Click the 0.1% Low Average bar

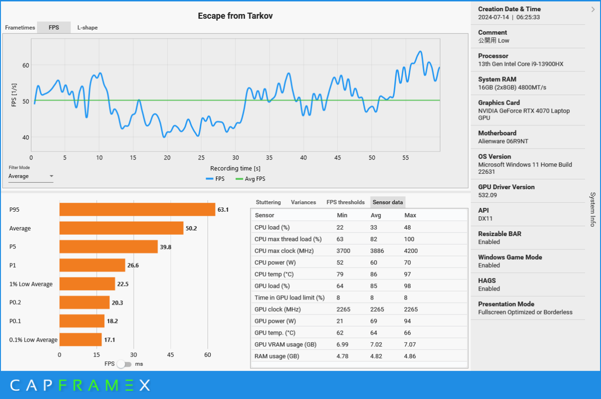pyautogui.click(x=80, y=339)
